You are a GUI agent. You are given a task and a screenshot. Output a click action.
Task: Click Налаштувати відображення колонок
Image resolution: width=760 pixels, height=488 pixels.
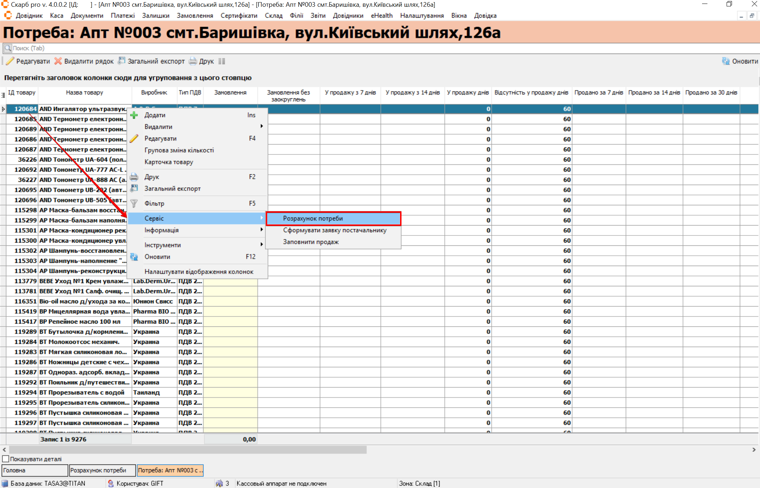[199, 272]
